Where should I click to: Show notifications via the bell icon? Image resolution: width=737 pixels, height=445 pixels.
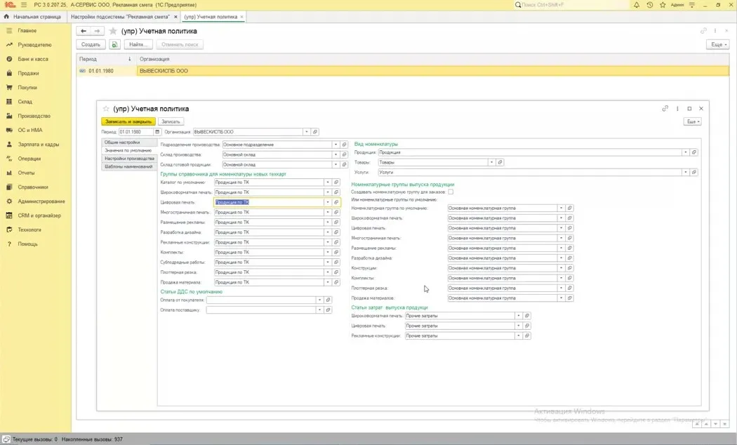pos(637,5)
